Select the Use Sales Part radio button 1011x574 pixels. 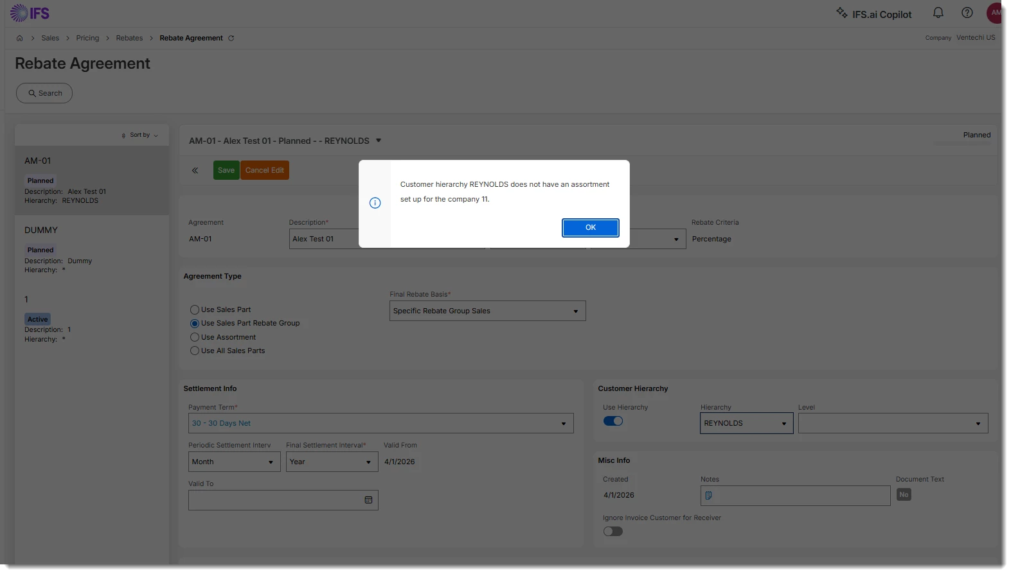[194, 309]
